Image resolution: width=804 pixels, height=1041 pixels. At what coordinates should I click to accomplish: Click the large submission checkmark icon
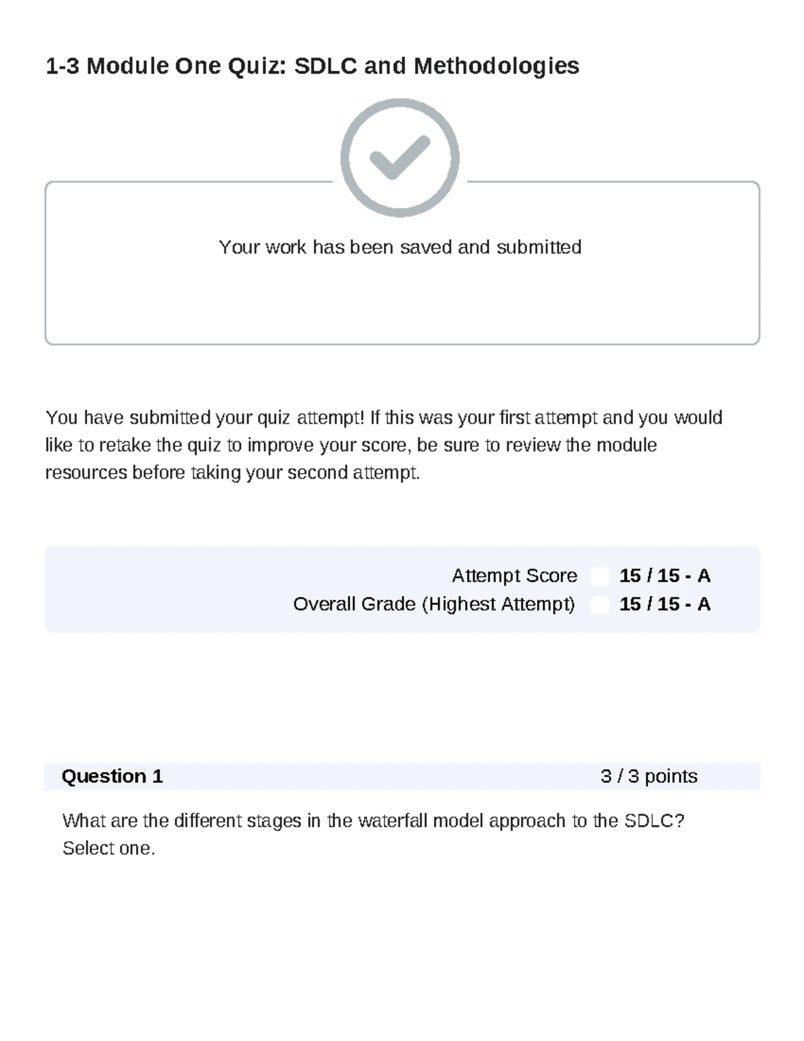[x=400, y=158]
